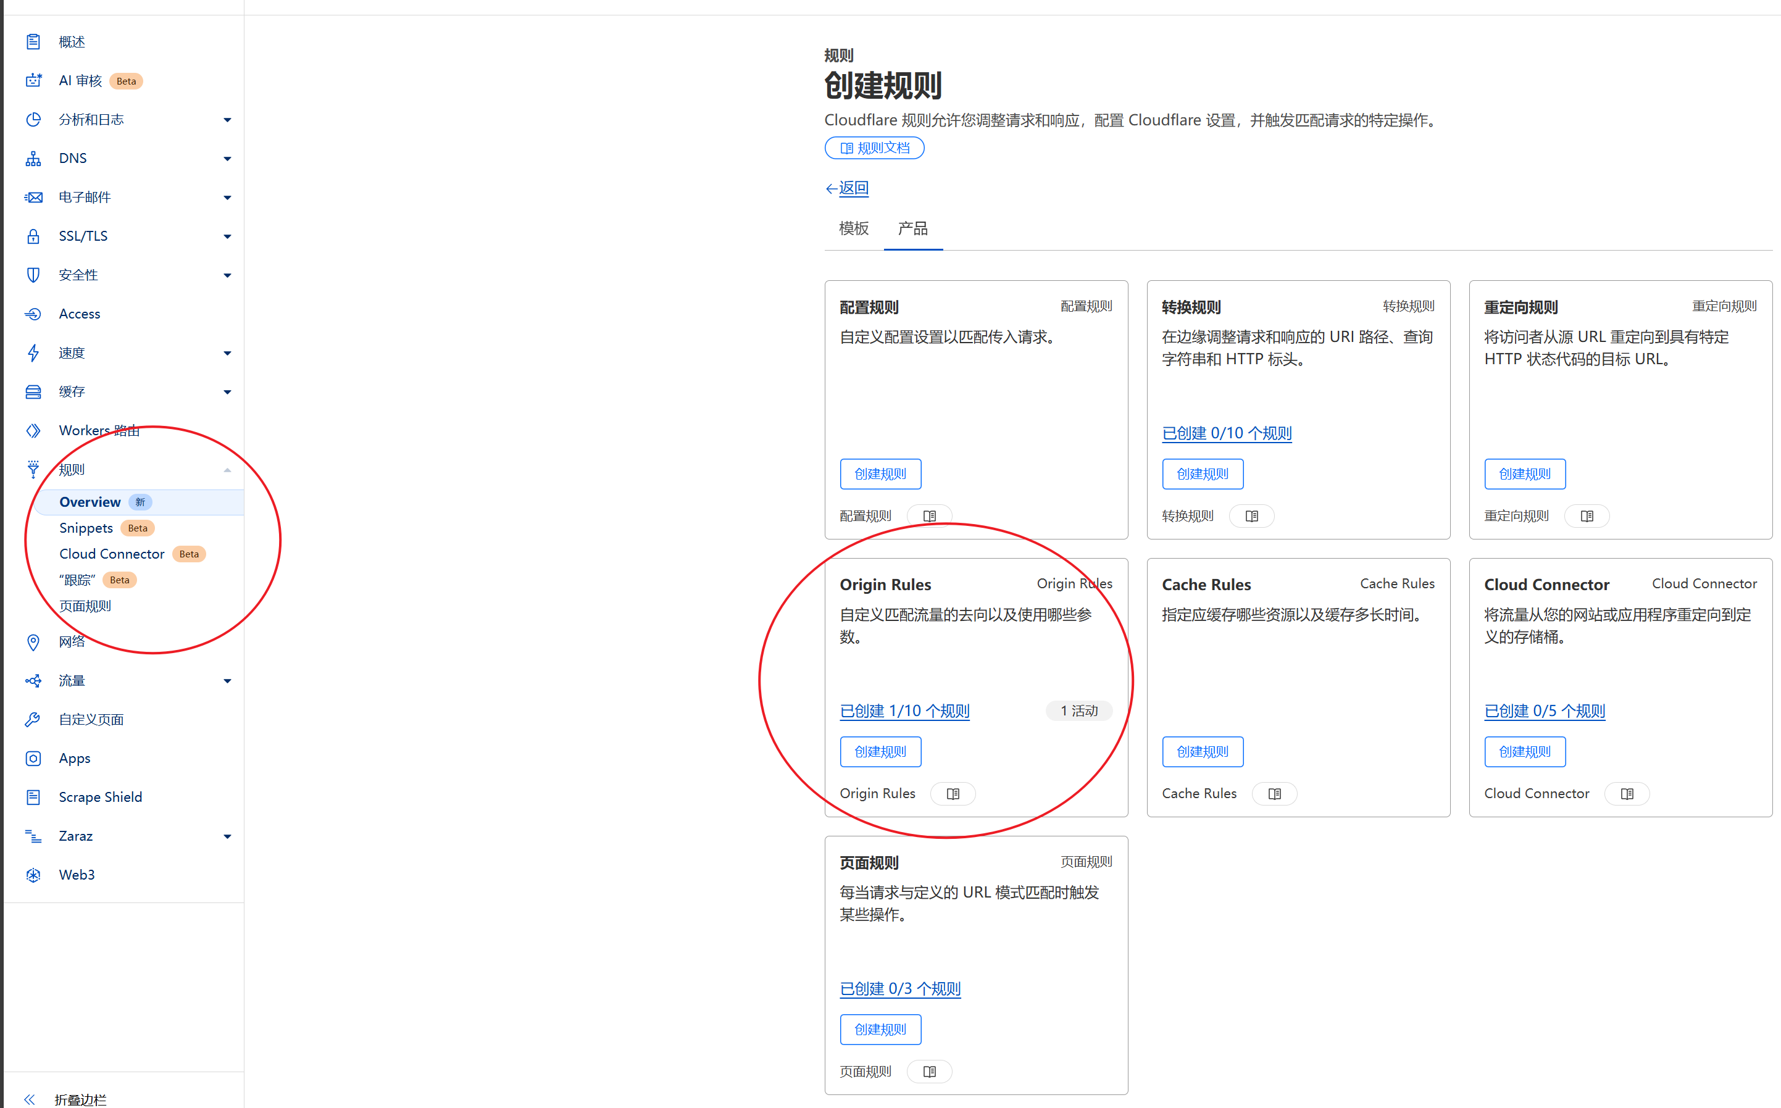Click the 规则文档 documentation button
Viewport: 1781px width, 1108px height.
(x=874, y=148)
